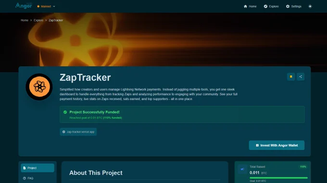Click the 110% funded badge
Screen dimensions: 327x183
[303, 167]
